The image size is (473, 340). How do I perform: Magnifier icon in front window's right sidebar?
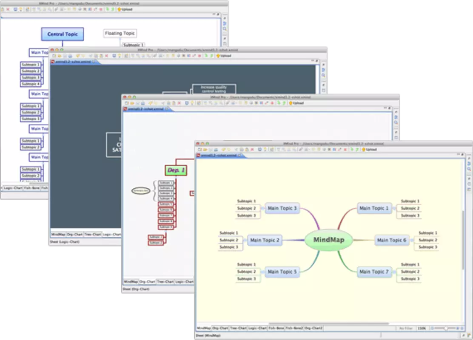tap(469, 169)
